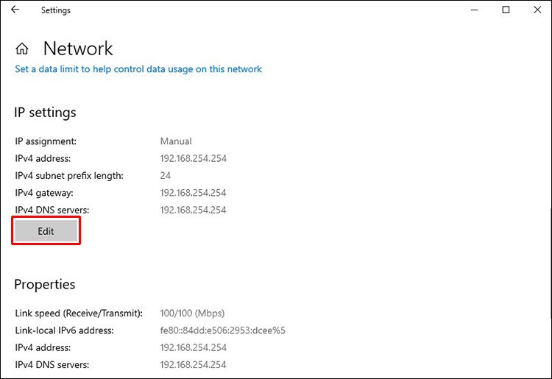Image resolution: width=552 pixels, height=379 pixels.
Task: Click the Network page heading
Action: pyautogui.click(x=78, y=49)
